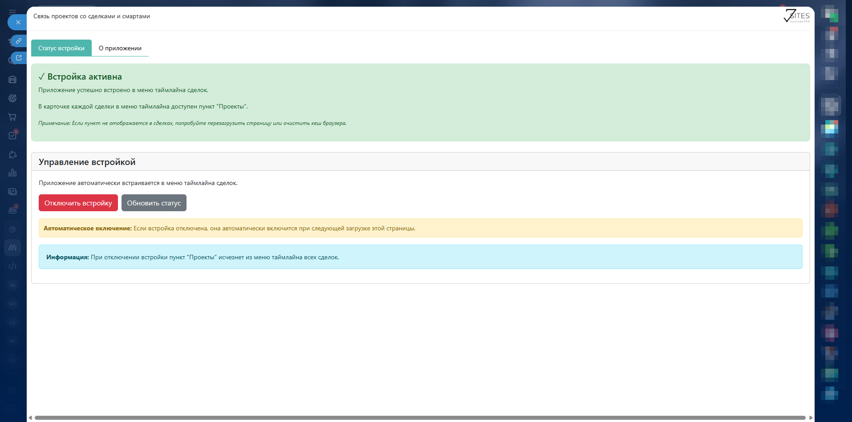Click the line В карточке каждой сделки
This screenshot has width=852, height=422.
pos(143,106)
